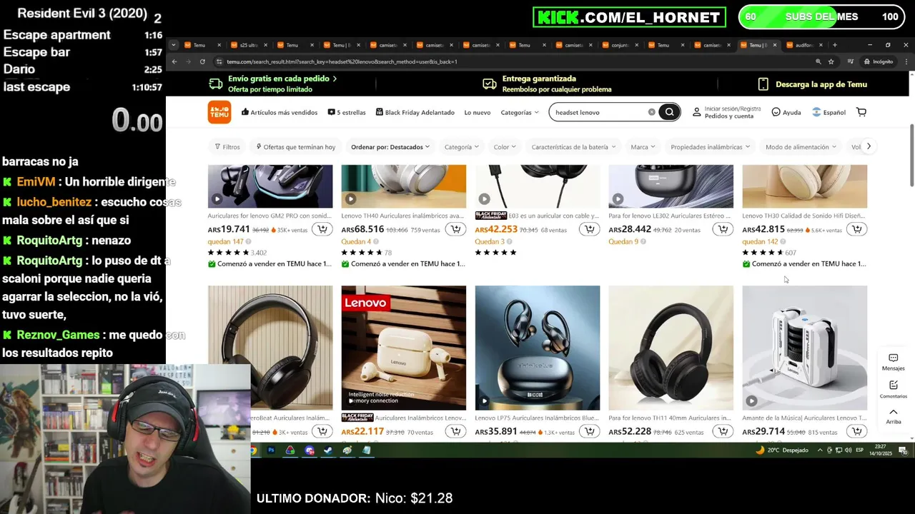Click the Lo nuevo link
The image size is (915, 514).
click(x=478, y=112)
